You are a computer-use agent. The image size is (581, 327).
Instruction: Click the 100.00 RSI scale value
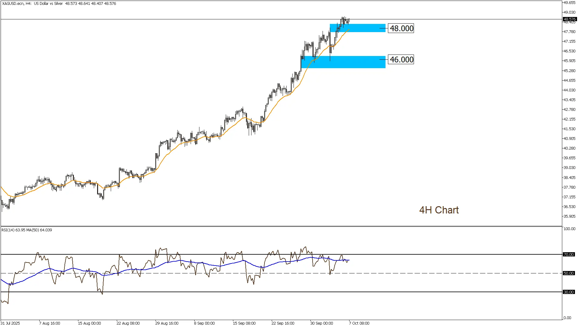569,229
